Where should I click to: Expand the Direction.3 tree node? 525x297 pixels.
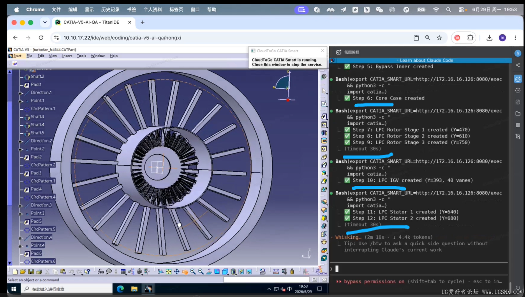pyautogui.click(x=21, y=205)
